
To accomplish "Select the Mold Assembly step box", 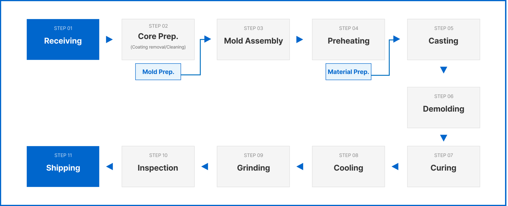I will 253,39.
